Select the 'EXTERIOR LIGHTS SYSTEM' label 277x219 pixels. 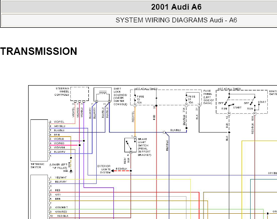point(104,169)
